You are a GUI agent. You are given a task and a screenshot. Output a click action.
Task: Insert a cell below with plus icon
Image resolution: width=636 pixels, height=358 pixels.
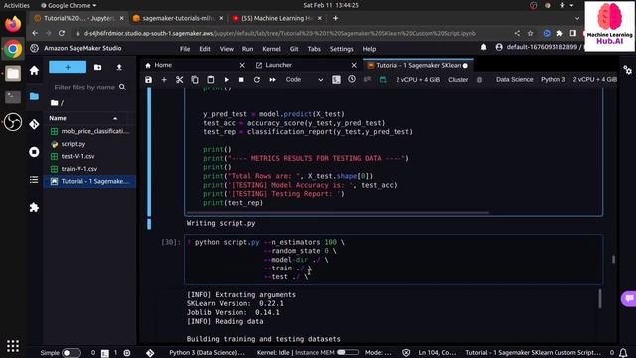(164, 80)
